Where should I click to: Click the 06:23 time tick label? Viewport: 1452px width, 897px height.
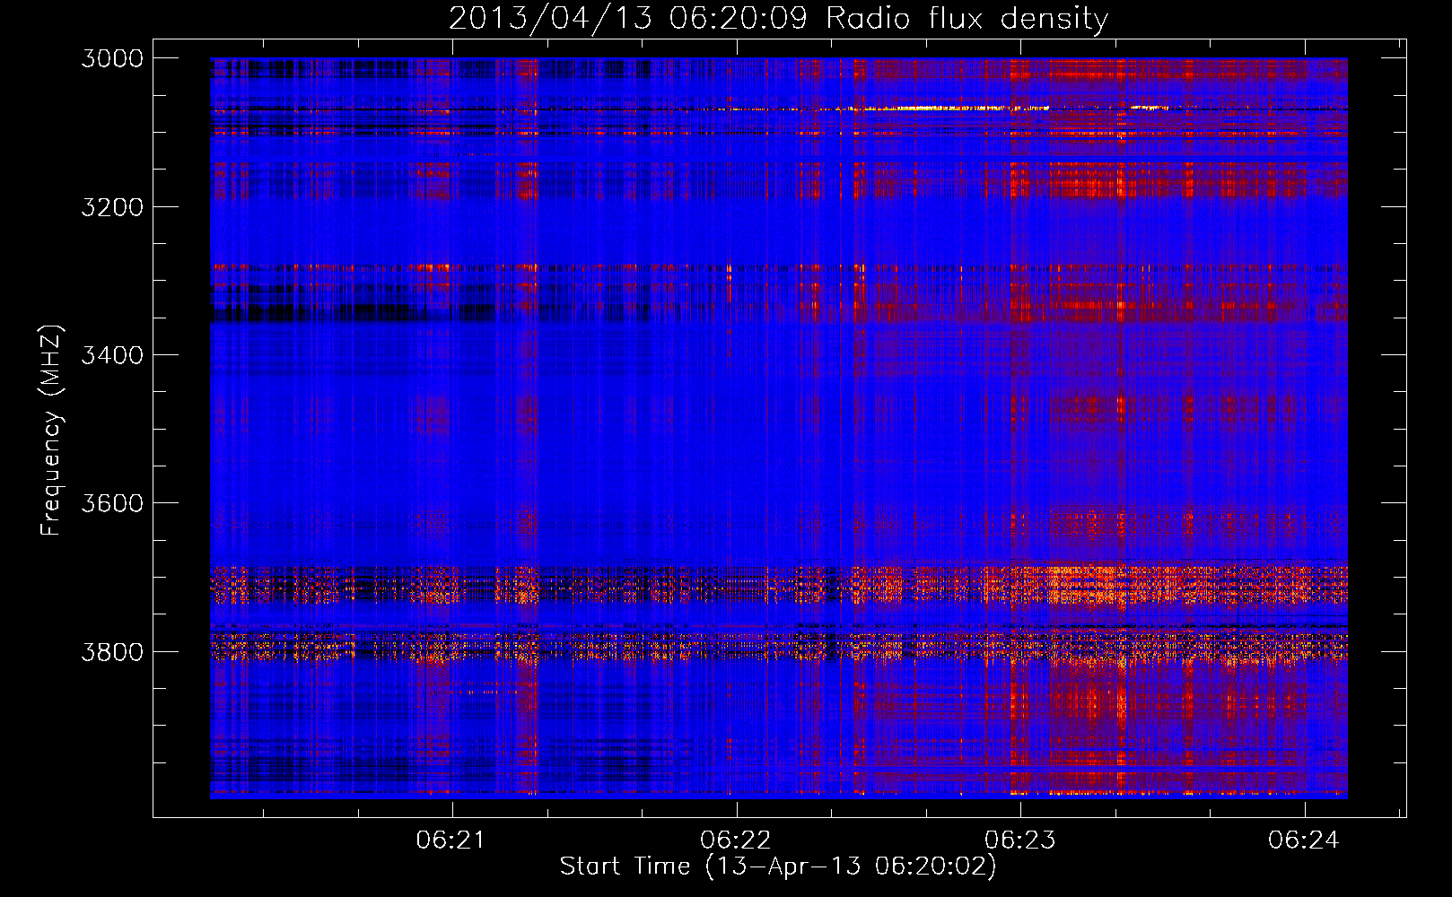pyautogui.click(x=1020, y=840)
